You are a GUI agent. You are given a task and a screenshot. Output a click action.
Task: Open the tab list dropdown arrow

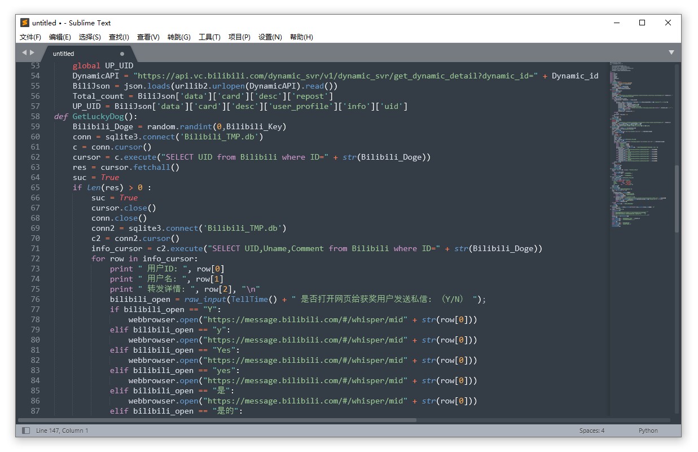point(671,52)
